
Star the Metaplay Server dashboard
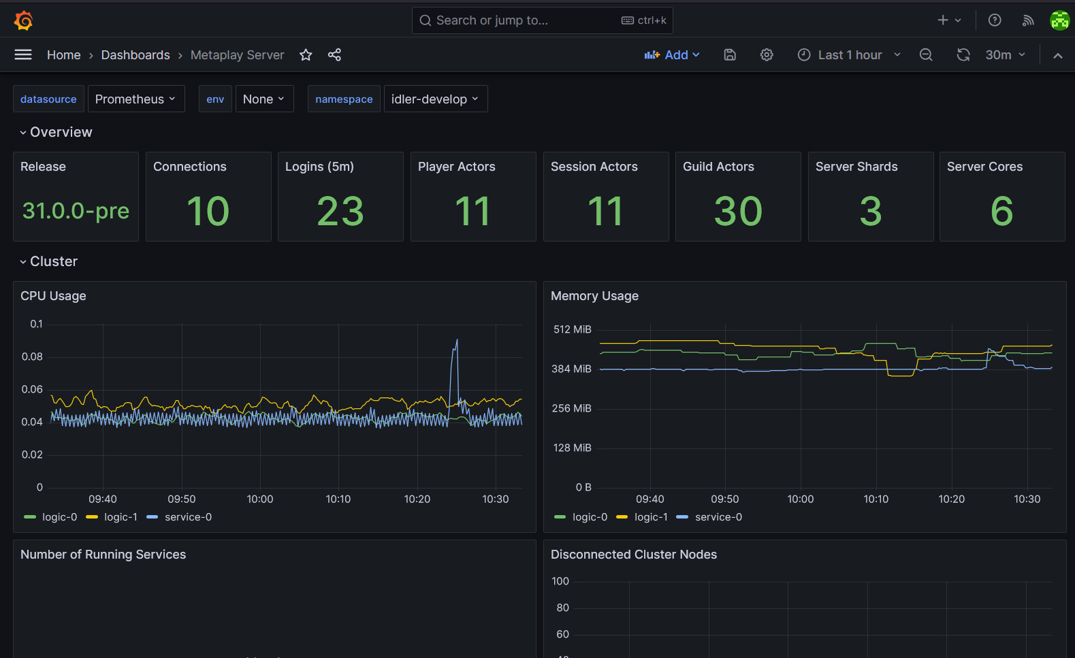[x=306, y=55]
